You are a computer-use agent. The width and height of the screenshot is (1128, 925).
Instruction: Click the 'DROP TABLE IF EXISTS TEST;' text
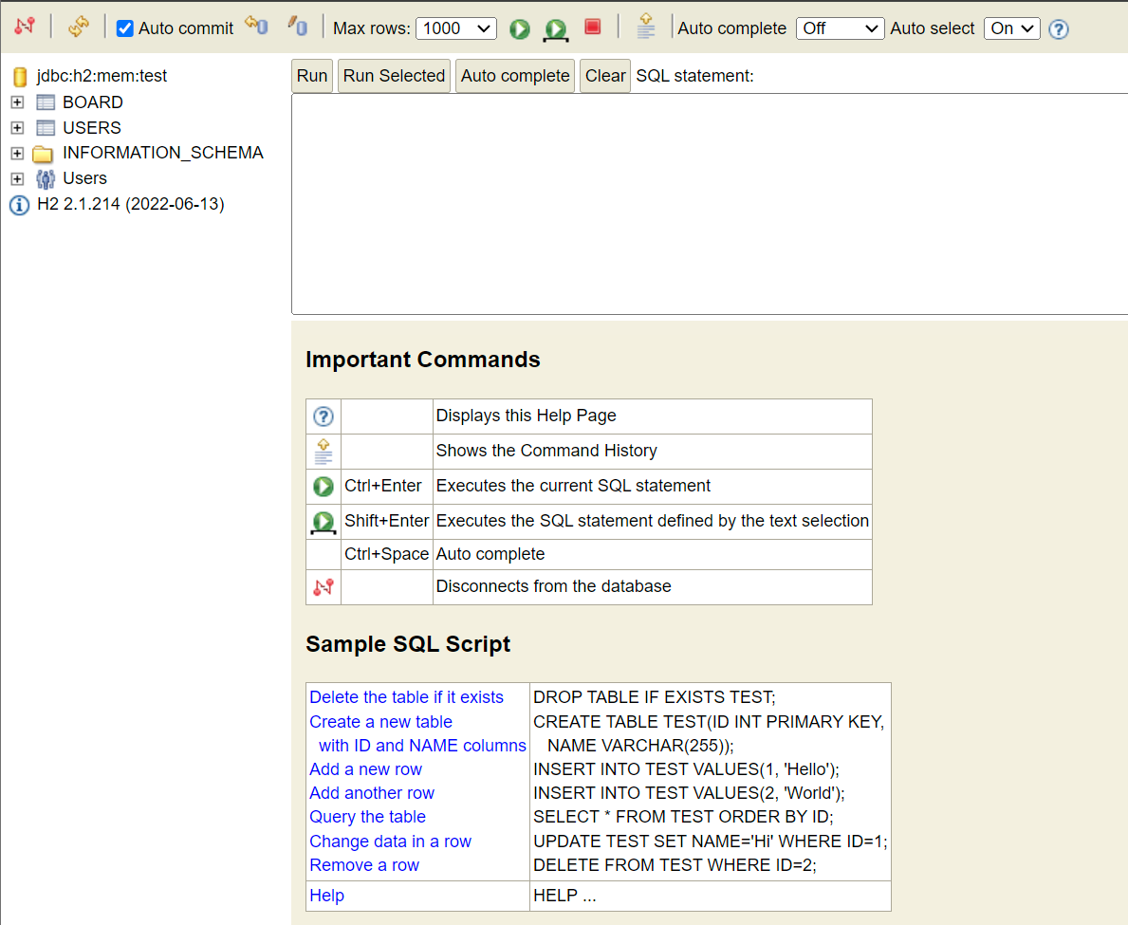click(x=654, y=697)
